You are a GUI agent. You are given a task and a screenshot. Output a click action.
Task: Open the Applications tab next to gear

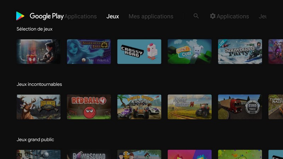coord(233,16)
